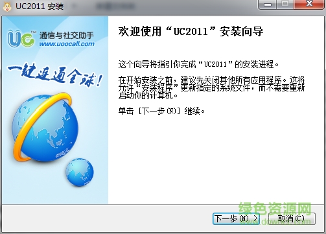Minimize the UC2011 installer window
326x234 pixels.
point(267,5)
